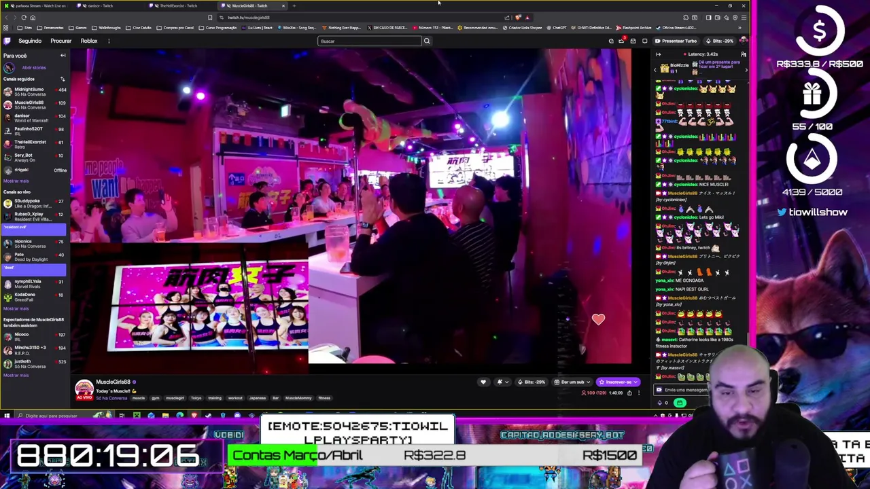Open the user profile avatar menu

point(743,41)
